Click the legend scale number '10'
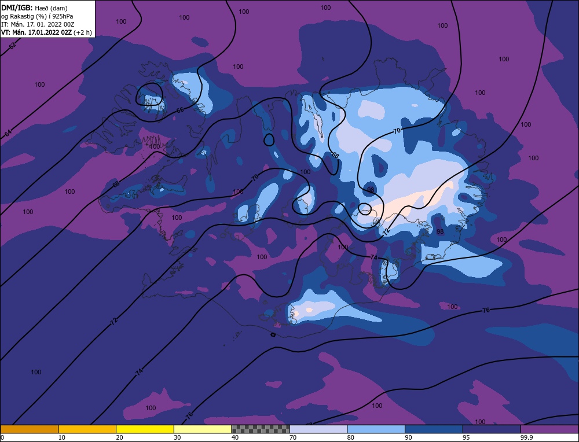 point(61,437)
